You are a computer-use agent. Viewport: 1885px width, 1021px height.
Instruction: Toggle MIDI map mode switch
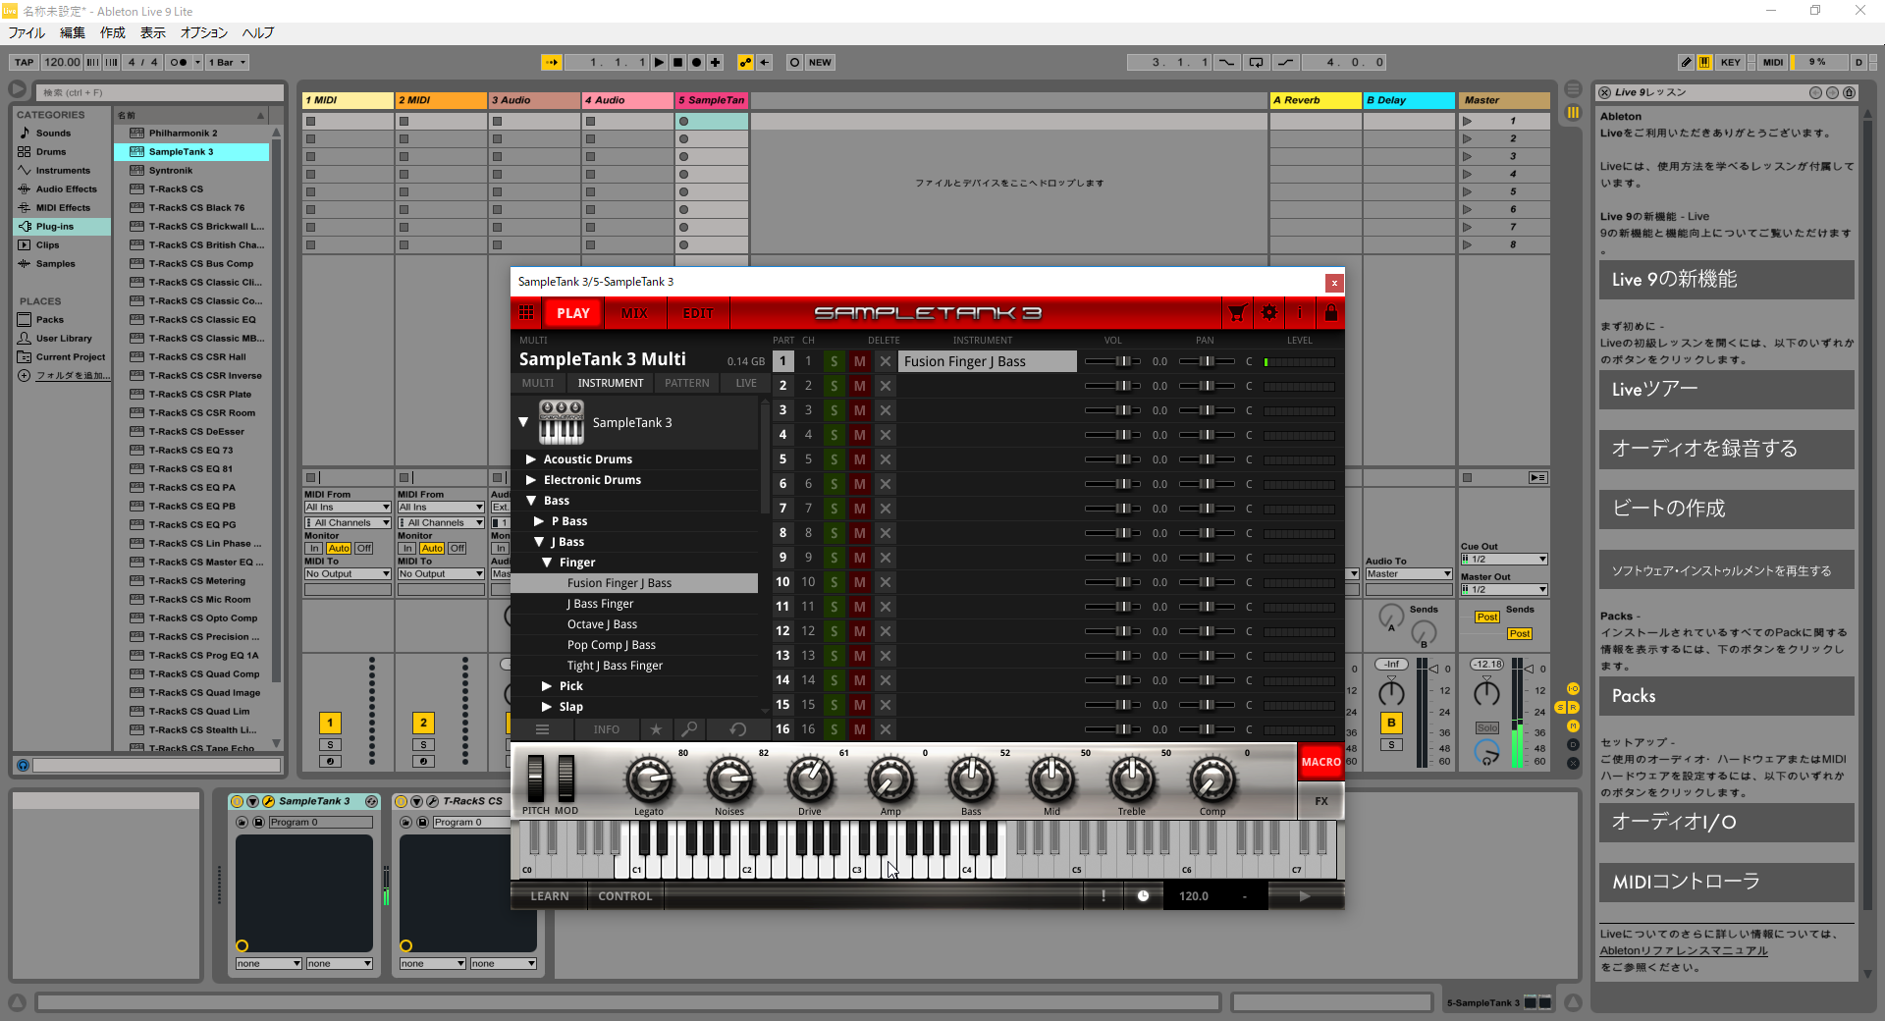(1772, 62)
